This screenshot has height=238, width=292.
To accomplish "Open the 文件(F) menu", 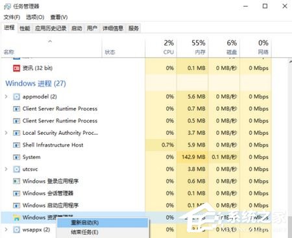I will pos(12,17).
